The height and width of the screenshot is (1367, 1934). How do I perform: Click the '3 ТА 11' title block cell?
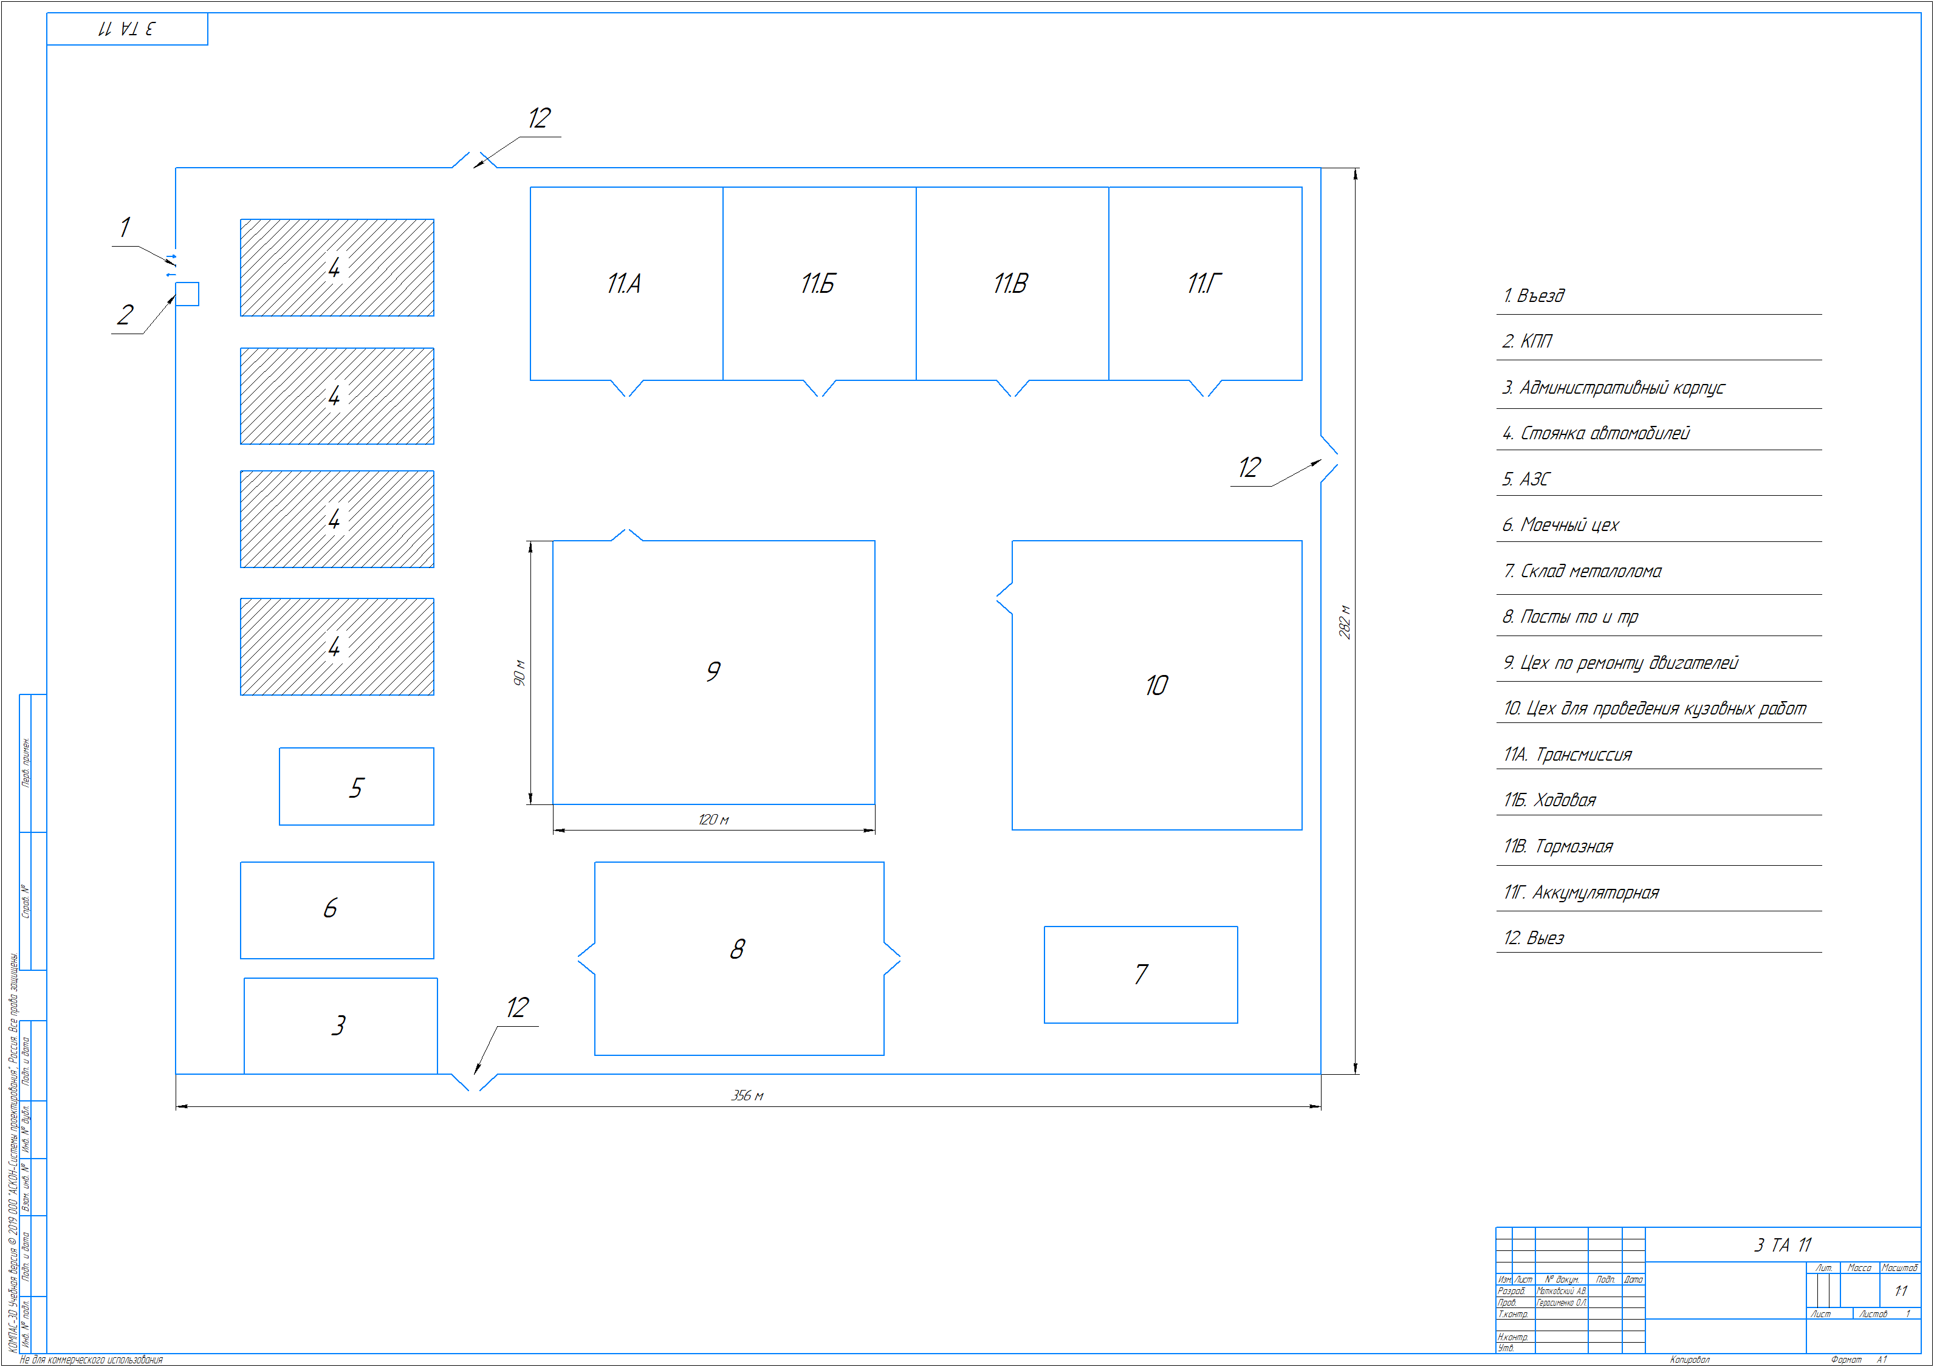[1781, 1245]
